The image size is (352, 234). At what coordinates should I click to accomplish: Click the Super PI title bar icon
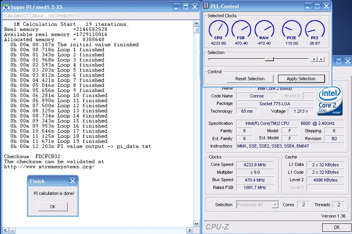pos(6,7)
